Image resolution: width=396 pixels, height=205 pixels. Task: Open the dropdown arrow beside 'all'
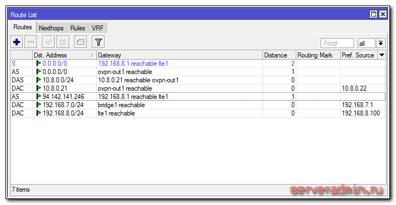pos(381,43)
